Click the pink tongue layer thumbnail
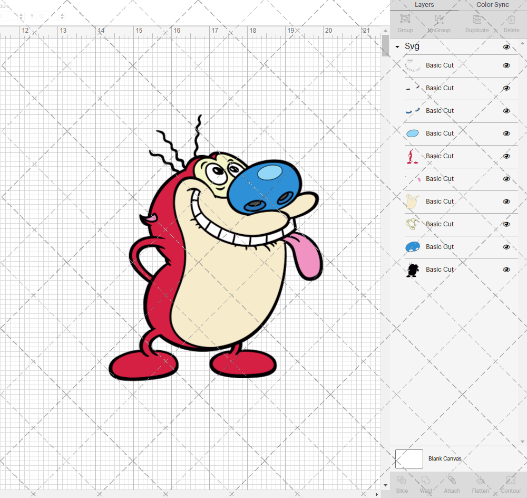The height and width of the screenshot is (498, 527). click(413, 178)
